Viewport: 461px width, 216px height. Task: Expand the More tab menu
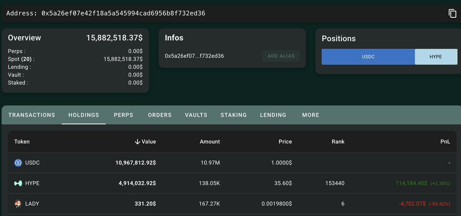point(311,115)
